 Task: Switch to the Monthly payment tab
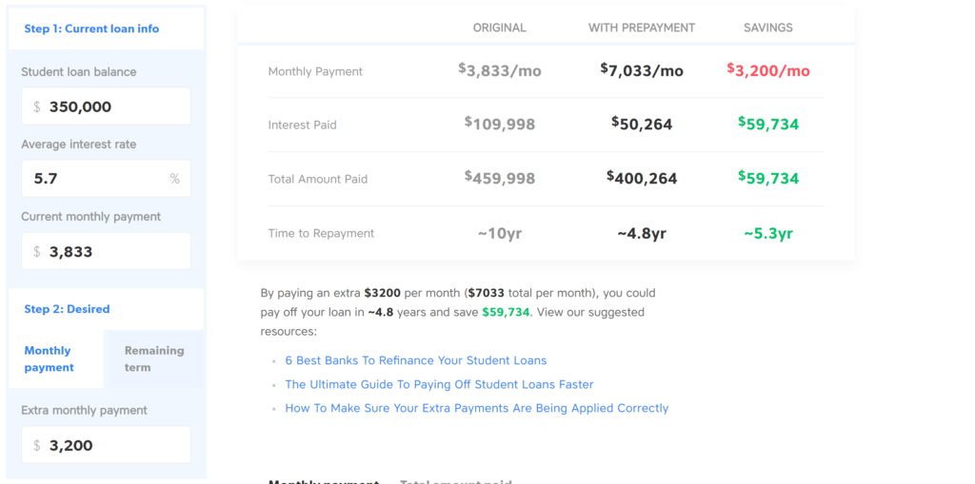[56, 359]
